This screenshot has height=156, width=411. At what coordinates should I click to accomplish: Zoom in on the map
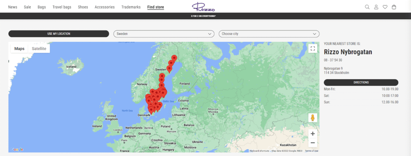click(x=312, y=134)
